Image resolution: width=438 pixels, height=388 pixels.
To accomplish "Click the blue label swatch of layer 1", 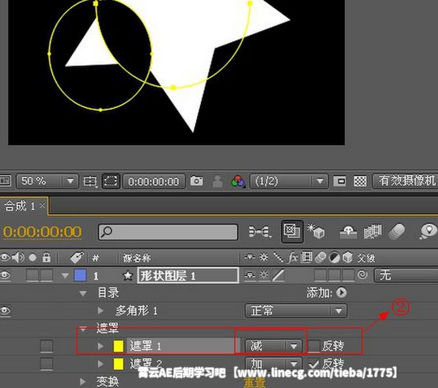I will [x=80, y=275].
